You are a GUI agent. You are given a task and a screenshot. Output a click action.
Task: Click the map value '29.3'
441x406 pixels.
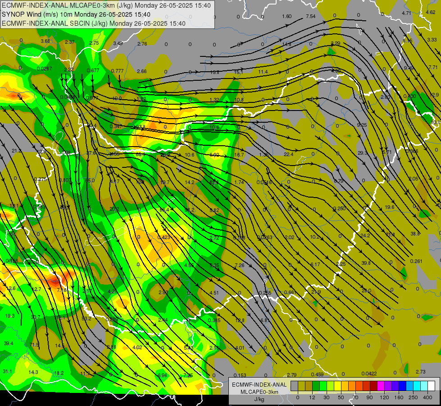tap(363, 153)
